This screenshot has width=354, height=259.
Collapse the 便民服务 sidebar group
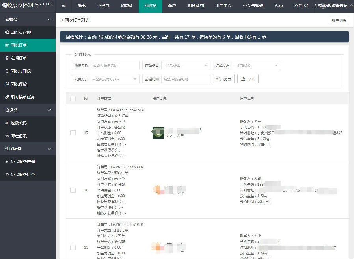[28, 149]
